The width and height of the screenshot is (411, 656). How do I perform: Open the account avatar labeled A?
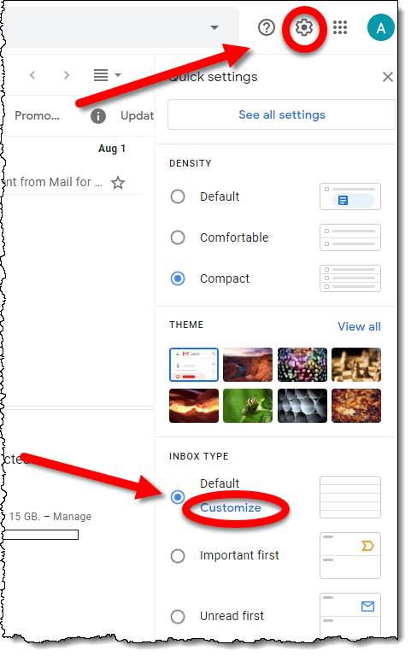(380, 27)
